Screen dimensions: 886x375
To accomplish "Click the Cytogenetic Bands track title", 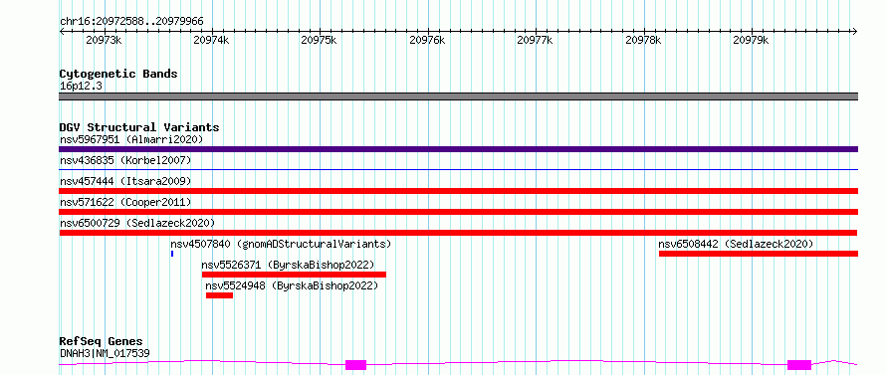I will pyautogui.click(x=118, y=74).
